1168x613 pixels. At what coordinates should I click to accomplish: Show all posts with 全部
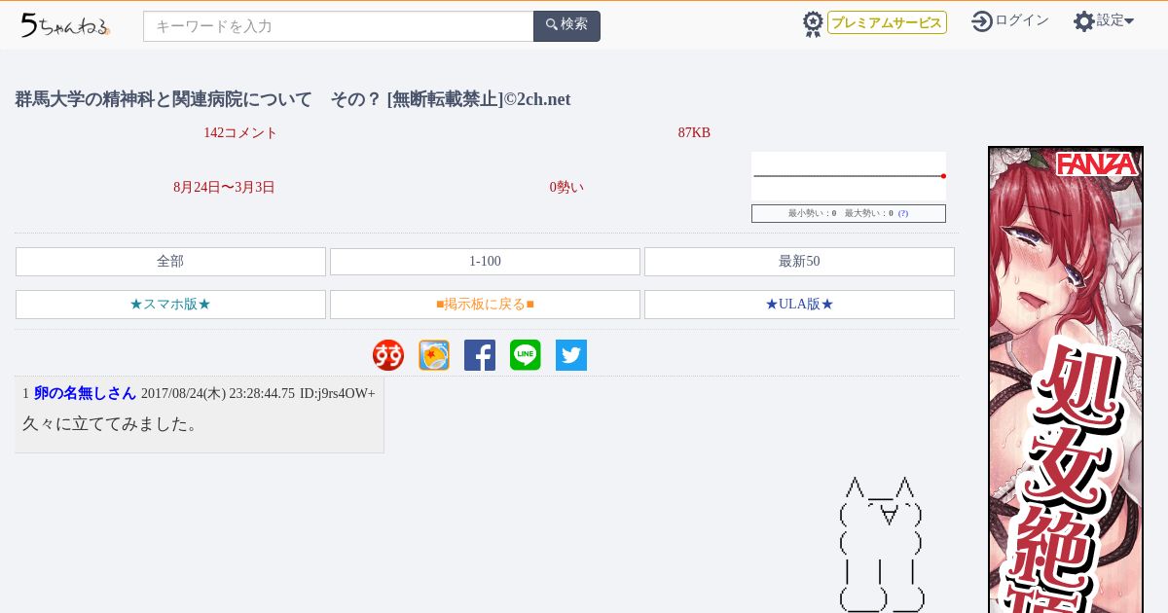[170, 262]
